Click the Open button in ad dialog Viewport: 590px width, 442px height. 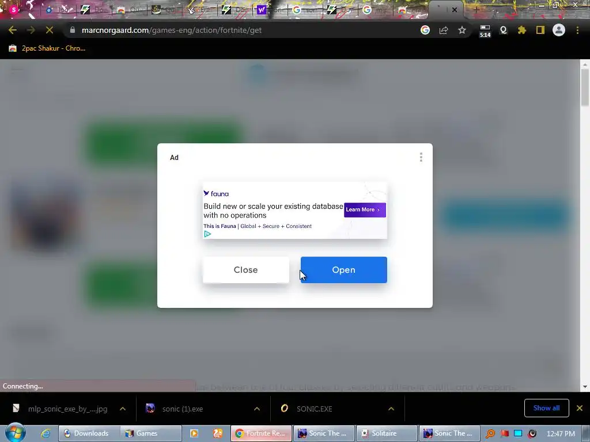pos(343,270)
